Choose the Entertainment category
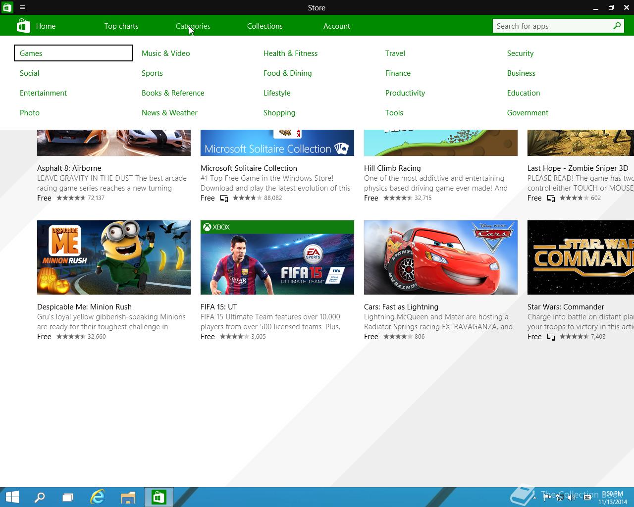Image resolution: width=634 pixels, height=507 pixels. 43,93
